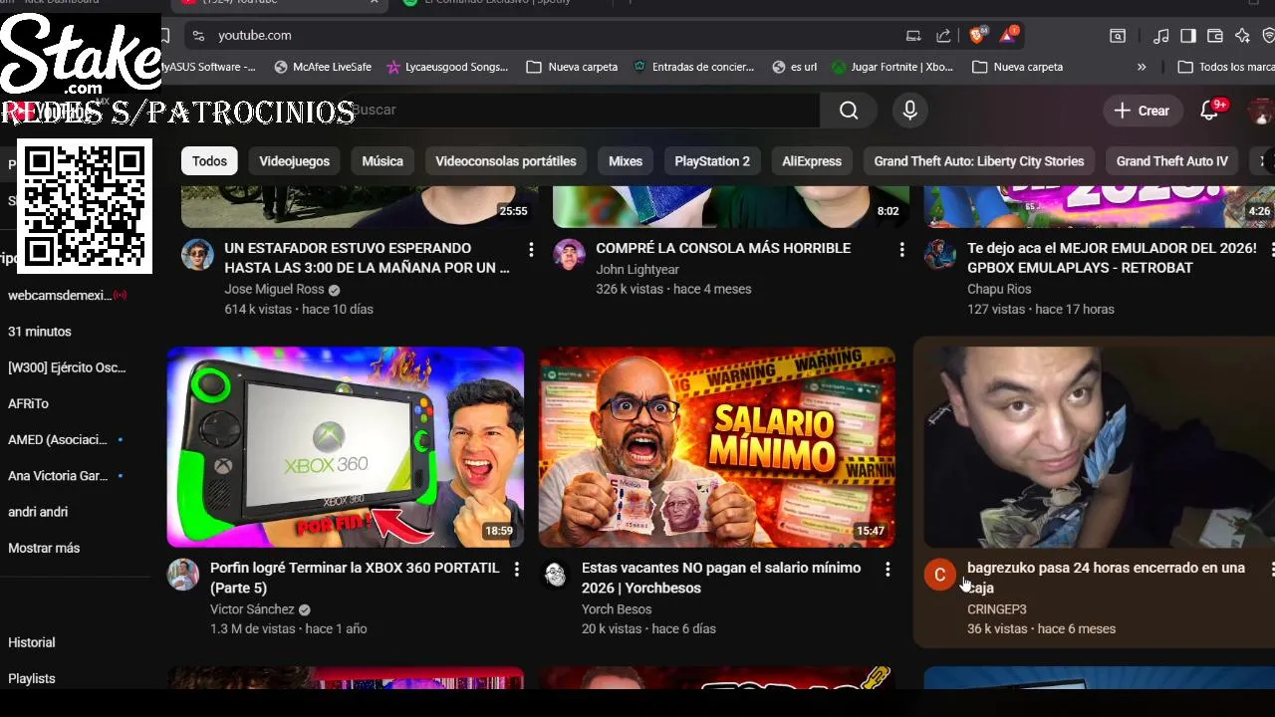1275x717 pixels.
Task: Play the XBOX 360 portable thumbnail
Action: point(346,447)
